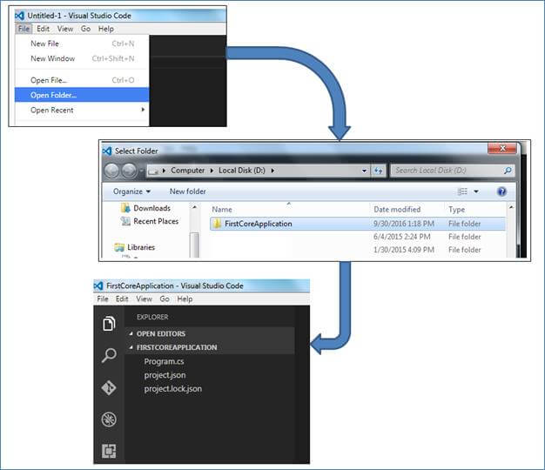Expand the arrow after Local Disk (D:)
Image resolution: width=545 pixels, height=470 pixels.
coord(272,171)
